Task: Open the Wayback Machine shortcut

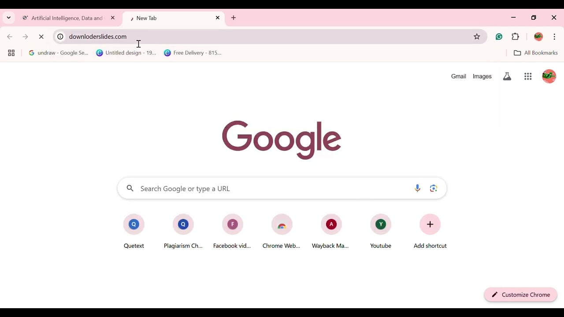Action: click(331, 232)
